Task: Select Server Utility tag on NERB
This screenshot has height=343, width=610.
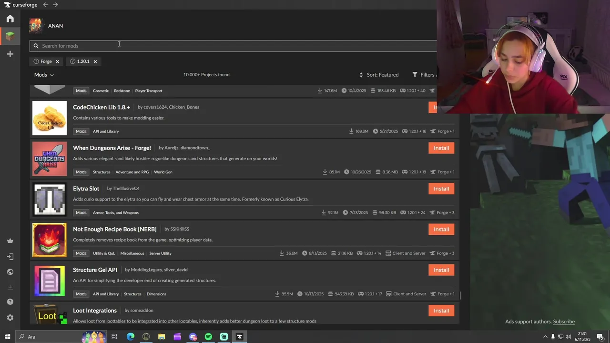Action: click(x=160, y=253)
